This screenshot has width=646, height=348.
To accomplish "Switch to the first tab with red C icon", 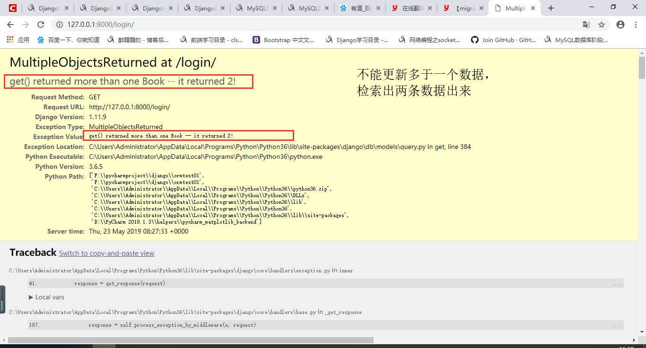I will 13,8.
